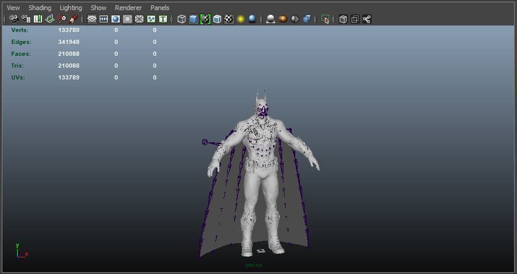Click the UVs count 133789
517x274 pixels.
tap(69, 78)
